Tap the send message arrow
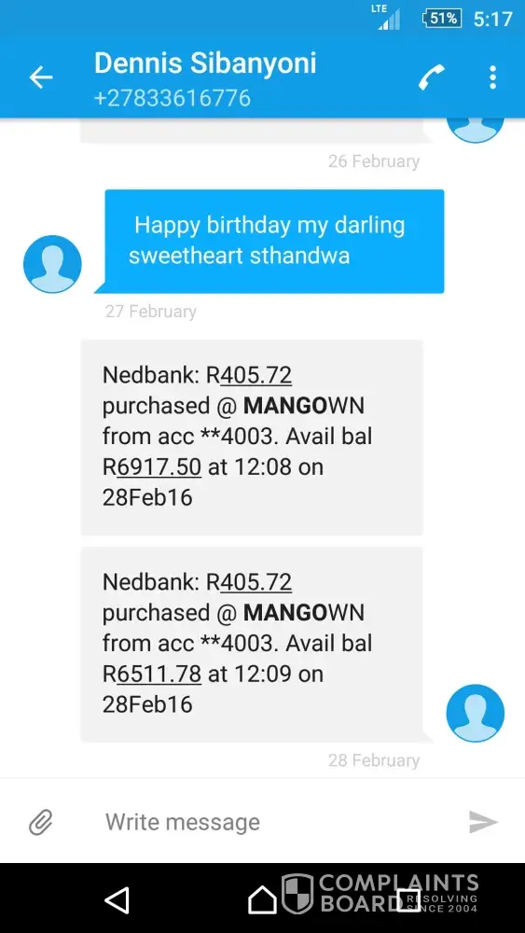 click(483, 822)
